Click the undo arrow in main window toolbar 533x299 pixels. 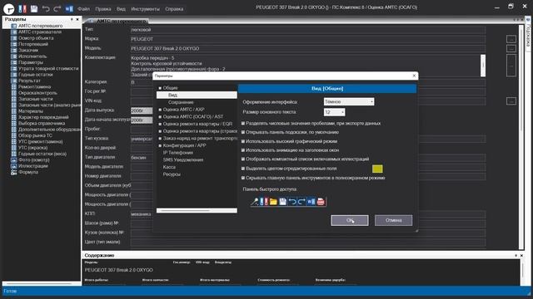[46, 8]
